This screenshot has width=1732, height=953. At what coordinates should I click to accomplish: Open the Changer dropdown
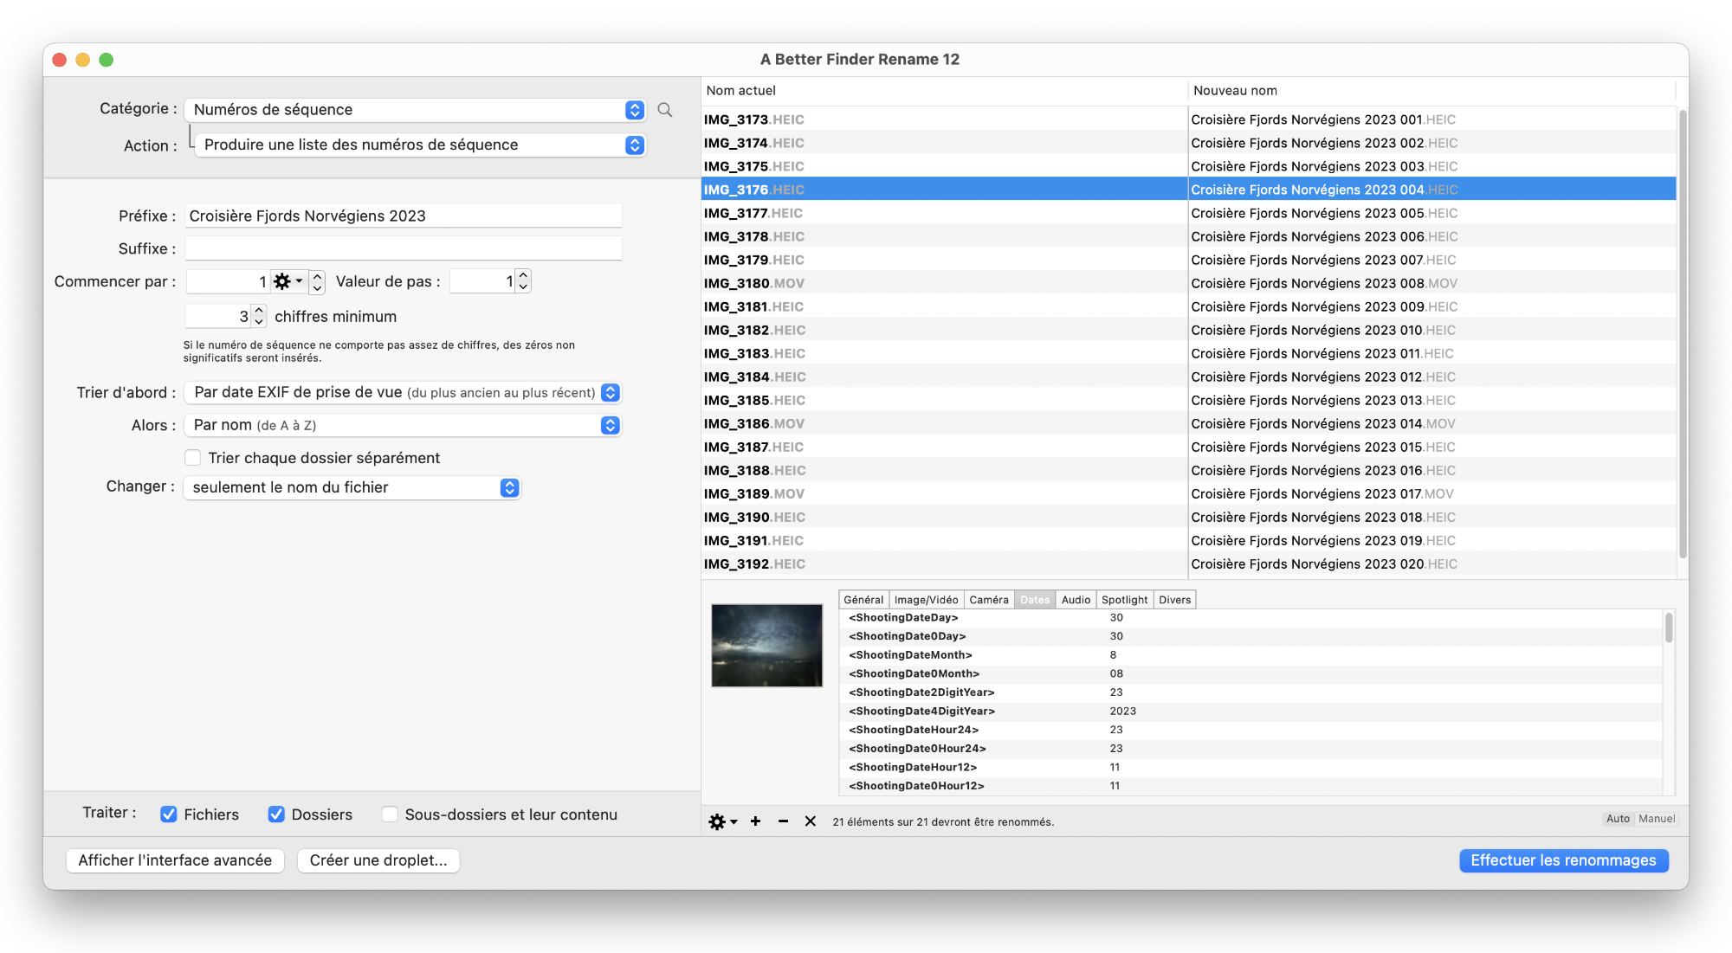coord(352,487)
